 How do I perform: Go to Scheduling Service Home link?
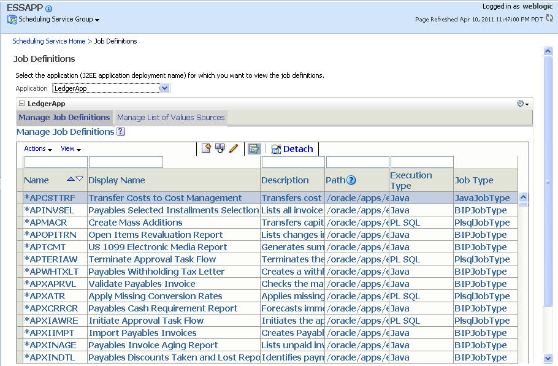pyautogui.click(x=49, y=41)
